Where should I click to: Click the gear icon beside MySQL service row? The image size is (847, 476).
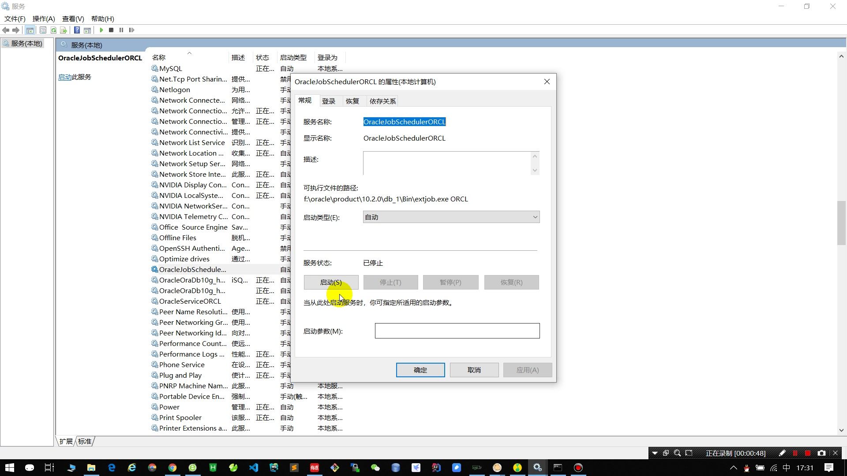[x=155, y=68]
